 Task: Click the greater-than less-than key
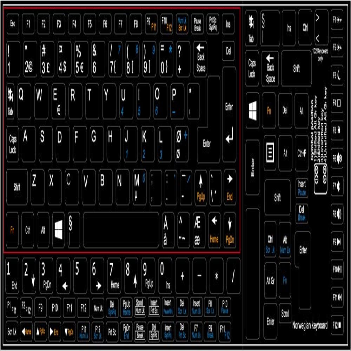click(321, 28)
